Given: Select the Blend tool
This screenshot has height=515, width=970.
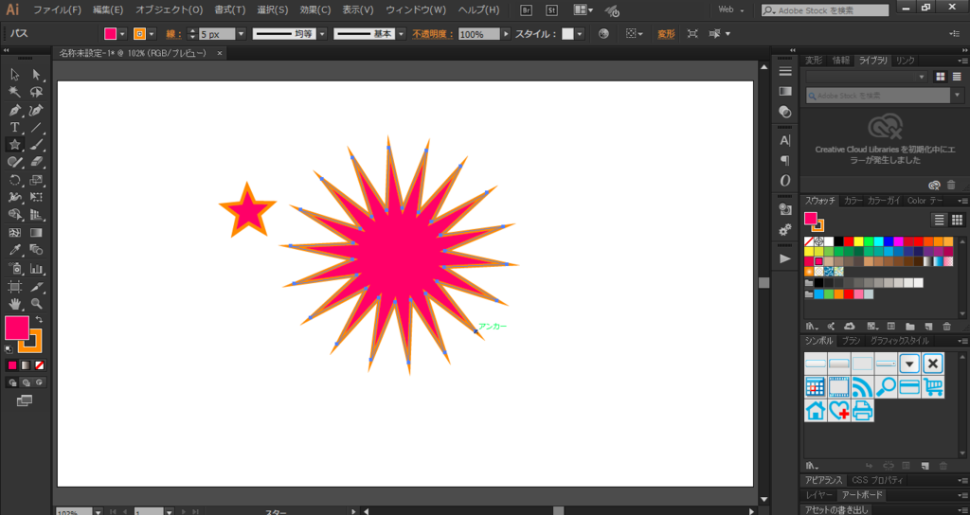Looking at the screenshot, I should (37, 250).
